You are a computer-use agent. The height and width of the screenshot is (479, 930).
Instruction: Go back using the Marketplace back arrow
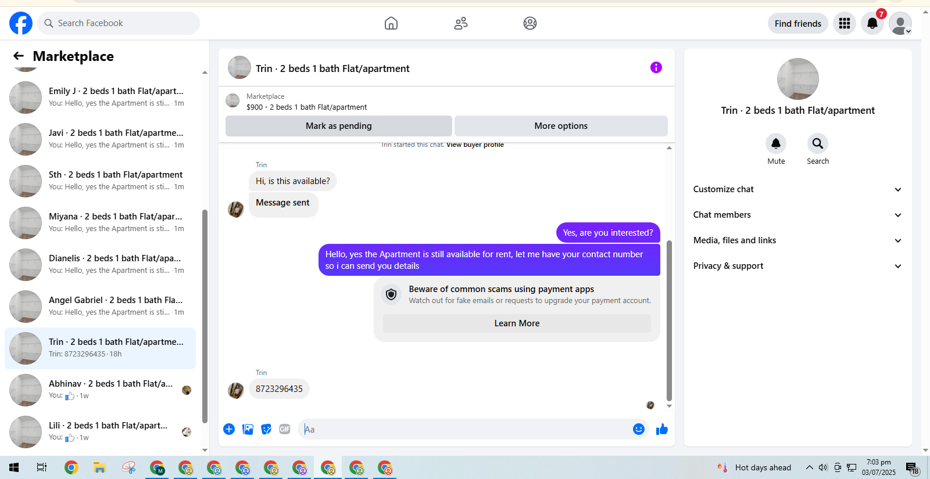19,56
